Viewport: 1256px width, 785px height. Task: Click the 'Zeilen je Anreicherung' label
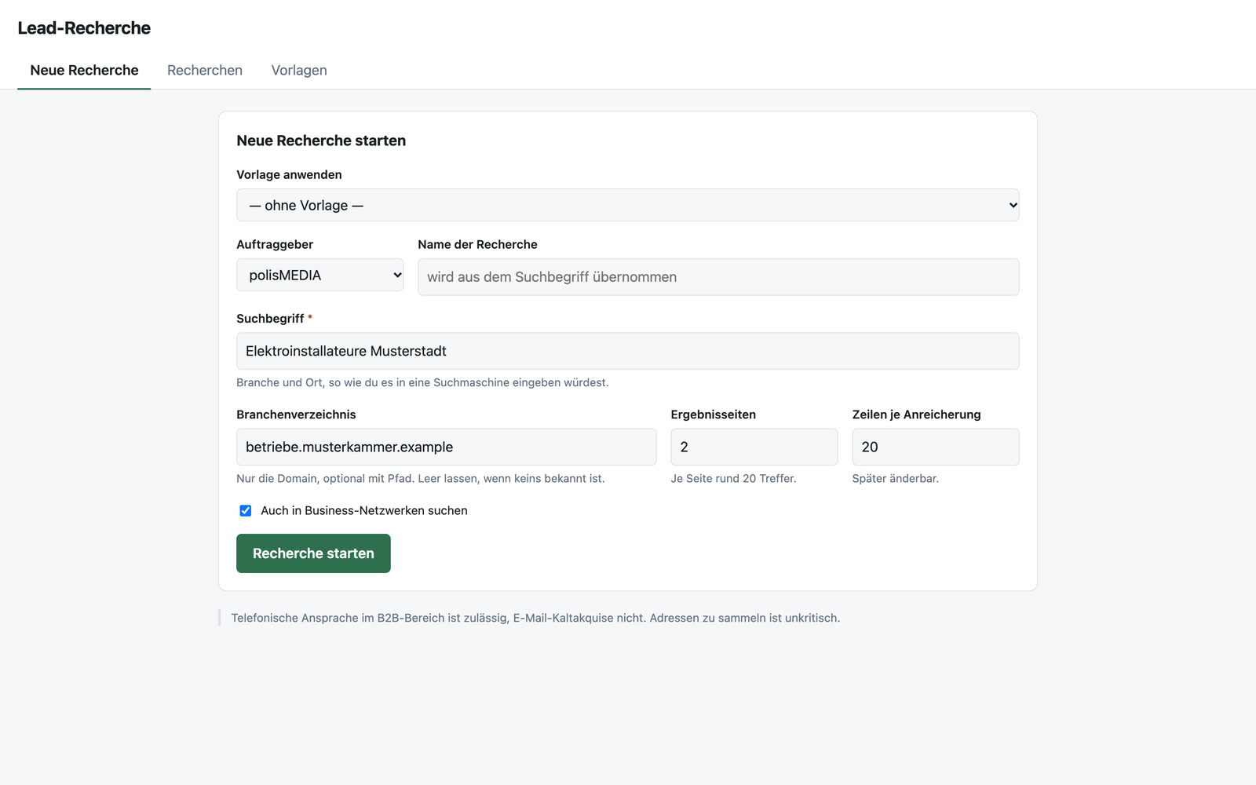(x=916, y=414)
